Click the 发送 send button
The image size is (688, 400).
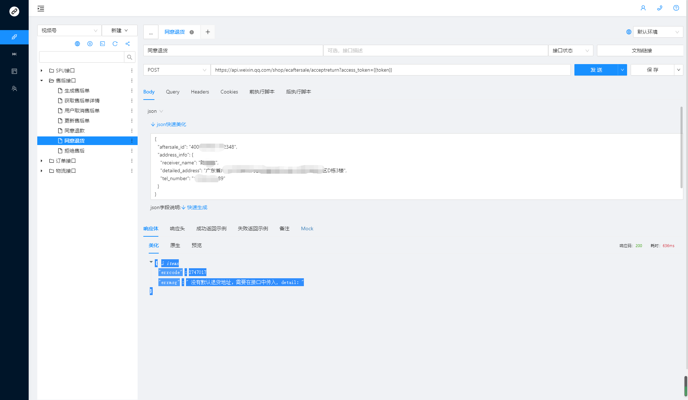[596, 70]
